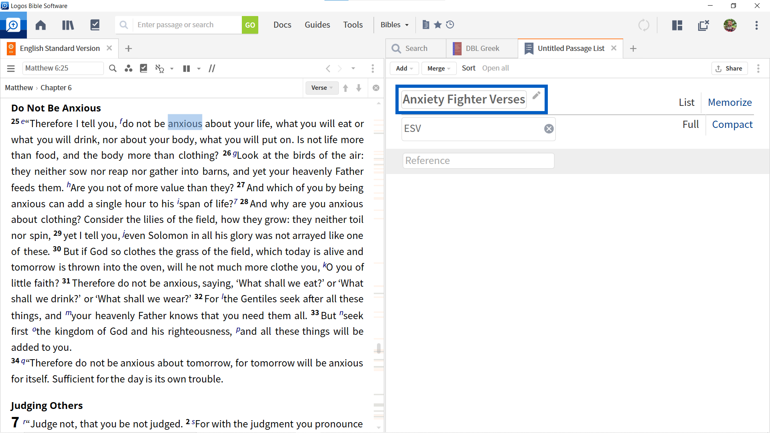The width and height of the screenshot is (770, 433).
Task: Select Full display mode
Action: tap(690, 124)
